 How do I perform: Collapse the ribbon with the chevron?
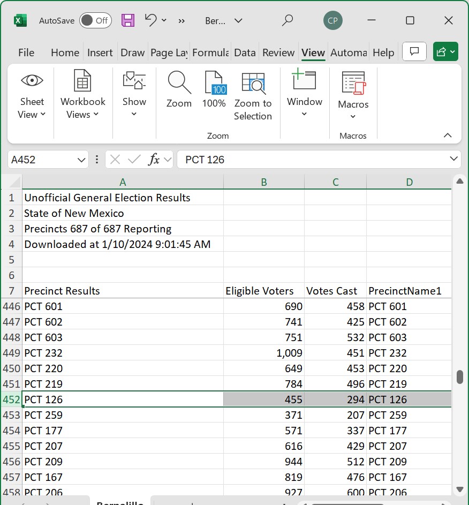coord(448,135)
